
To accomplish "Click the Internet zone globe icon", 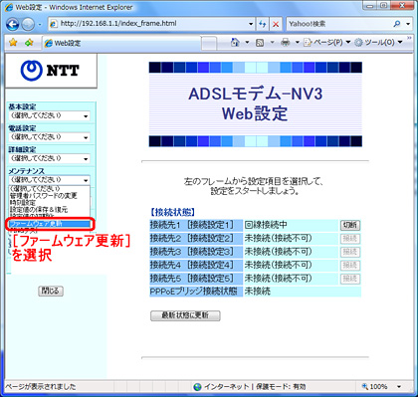I will click(198, 387).
